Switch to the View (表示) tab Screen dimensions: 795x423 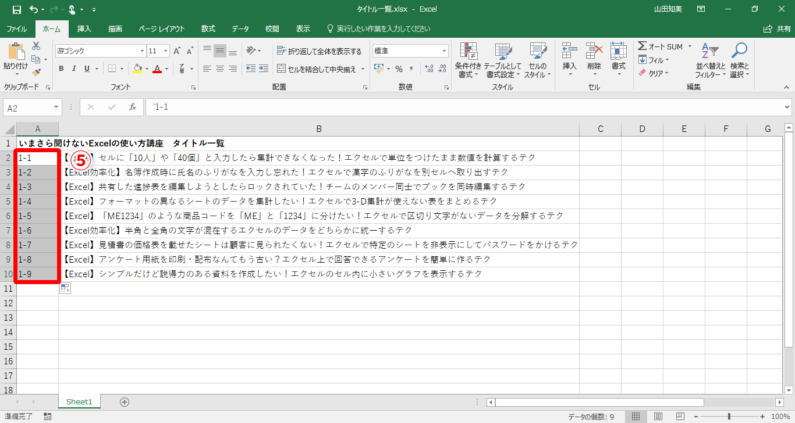[x=303, y=28]
